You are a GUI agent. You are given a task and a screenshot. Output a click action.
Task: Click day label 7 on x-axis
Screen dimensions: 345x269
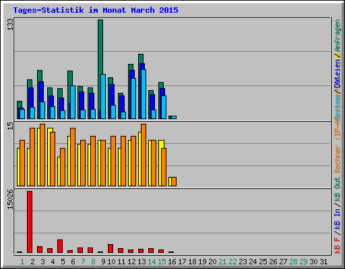coord(83,262)
